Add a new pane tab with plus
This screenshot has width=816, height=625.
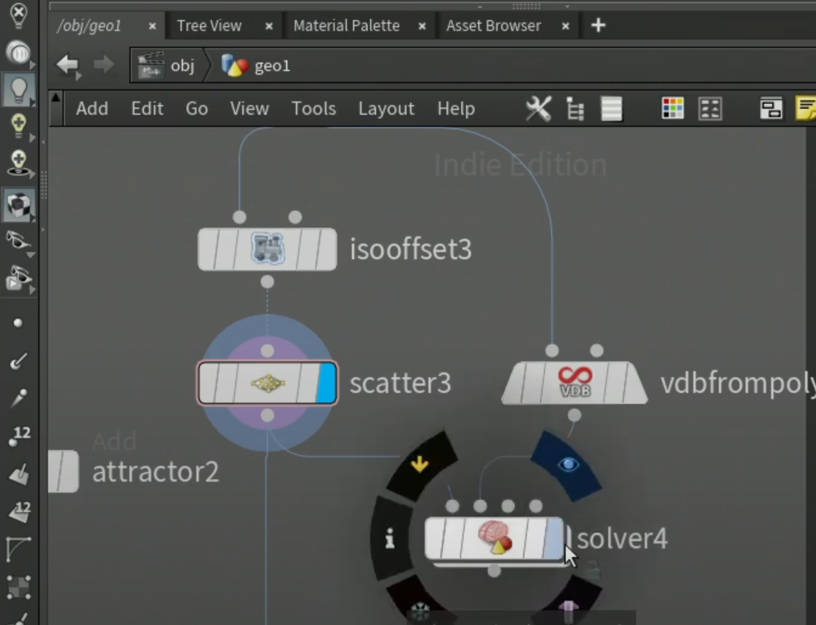598,26
